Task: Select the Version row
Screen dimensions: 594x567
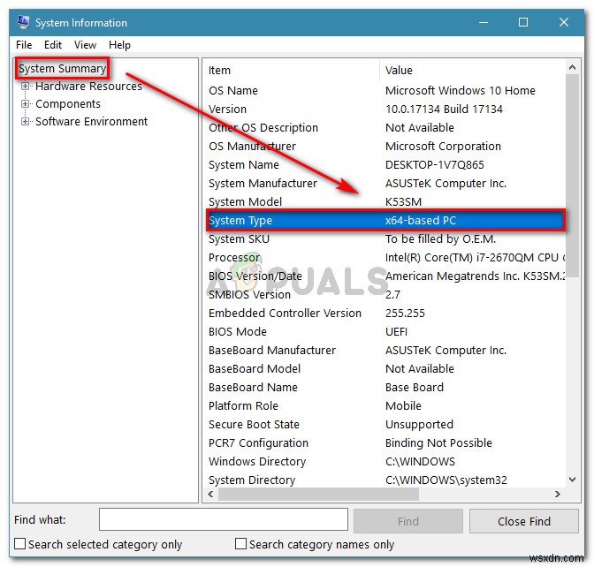Action: [x=385, y=110]
